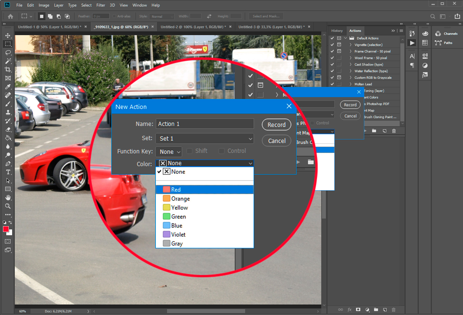Select the Move tool

7,35
